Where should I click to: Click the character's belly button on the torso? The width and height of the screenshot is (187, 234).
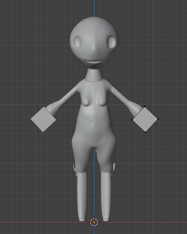(94, 122)
